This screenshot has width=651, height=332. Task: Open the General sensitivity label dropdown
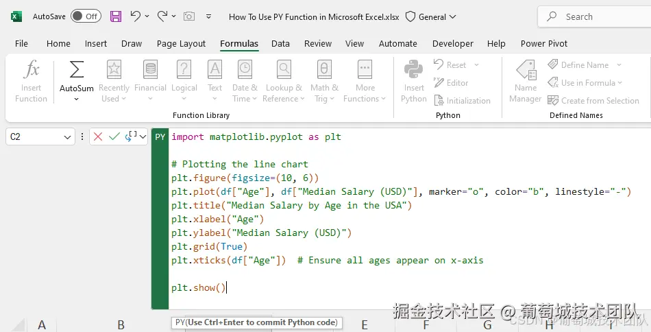[431, 17]
